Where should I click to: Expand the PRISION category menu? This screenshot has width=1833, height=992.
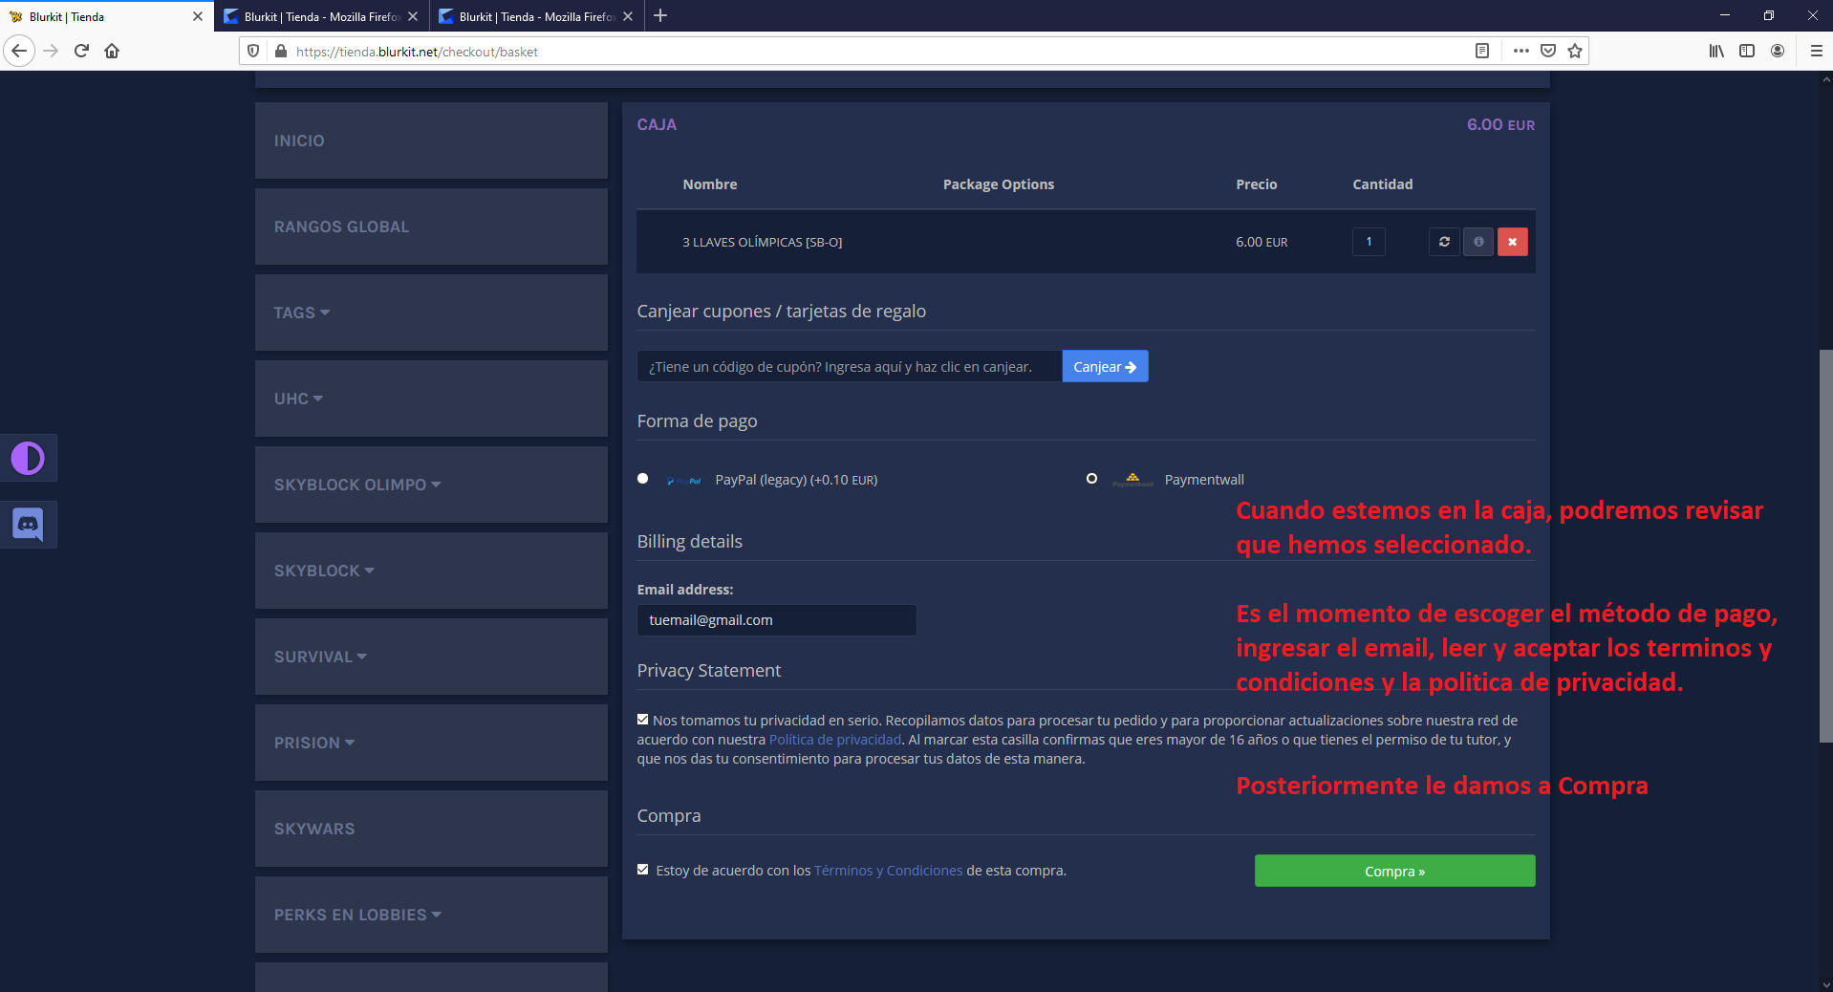point(431,743)
